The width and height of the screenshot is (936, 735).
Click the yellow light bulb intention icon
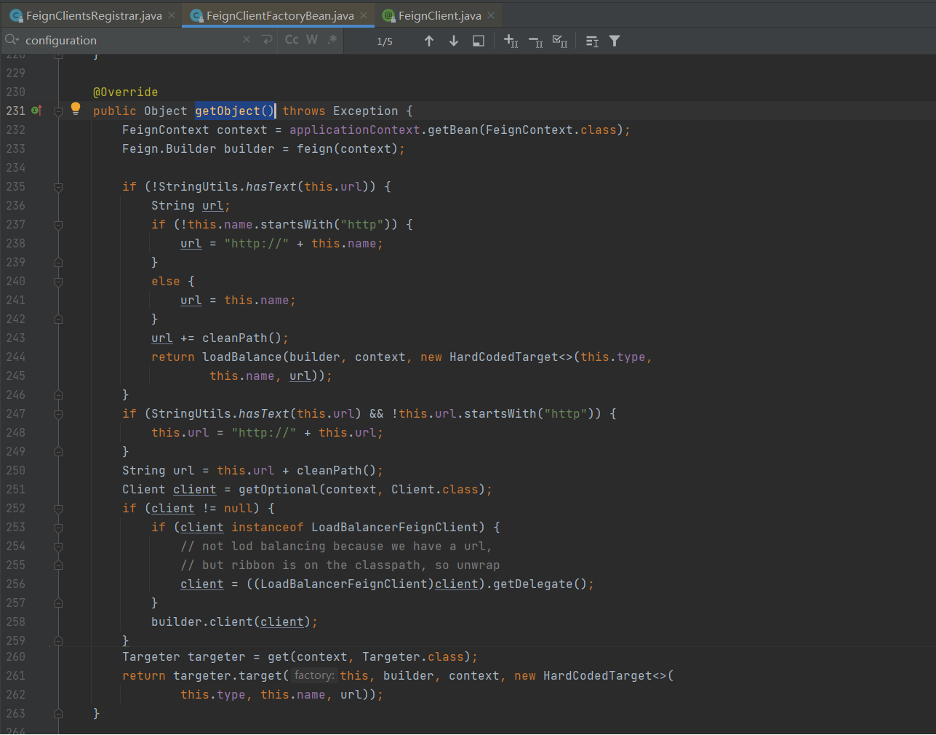click(x=76, y=109)
